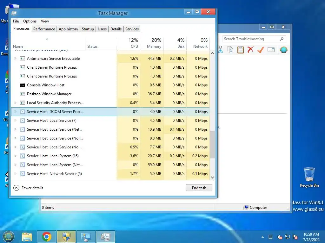This screenshot has height=243, width=325.
Task: Sort processes by the CPU column header
Action: point(129,43)
